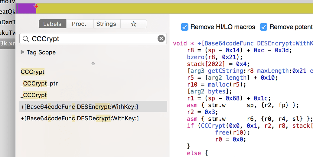This screenshot has height=157, width=313.
Task: Toggle the Remove potent checkbox
Action: pyautogui.click(x=264, y=27)
